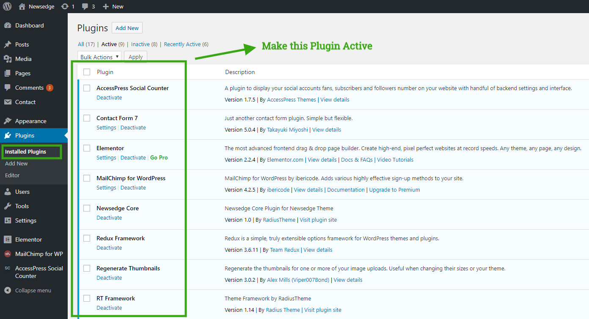Select the Contact Form 7 checkbox
The image size is (589, 319).
pyautogui.click(x=87, y=118)
